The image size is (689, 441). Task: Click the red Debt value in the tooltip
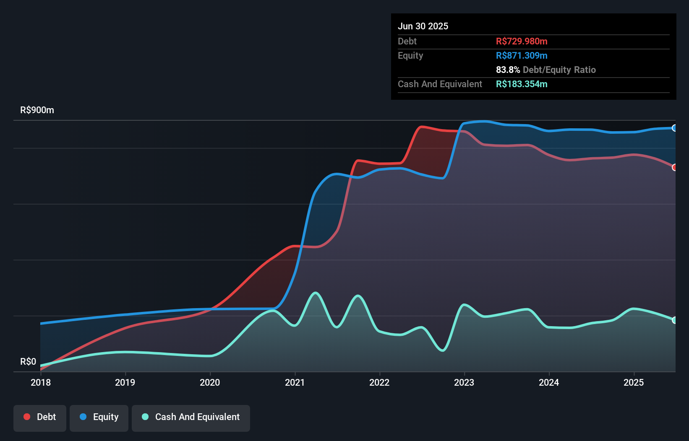tap(522, 41)
